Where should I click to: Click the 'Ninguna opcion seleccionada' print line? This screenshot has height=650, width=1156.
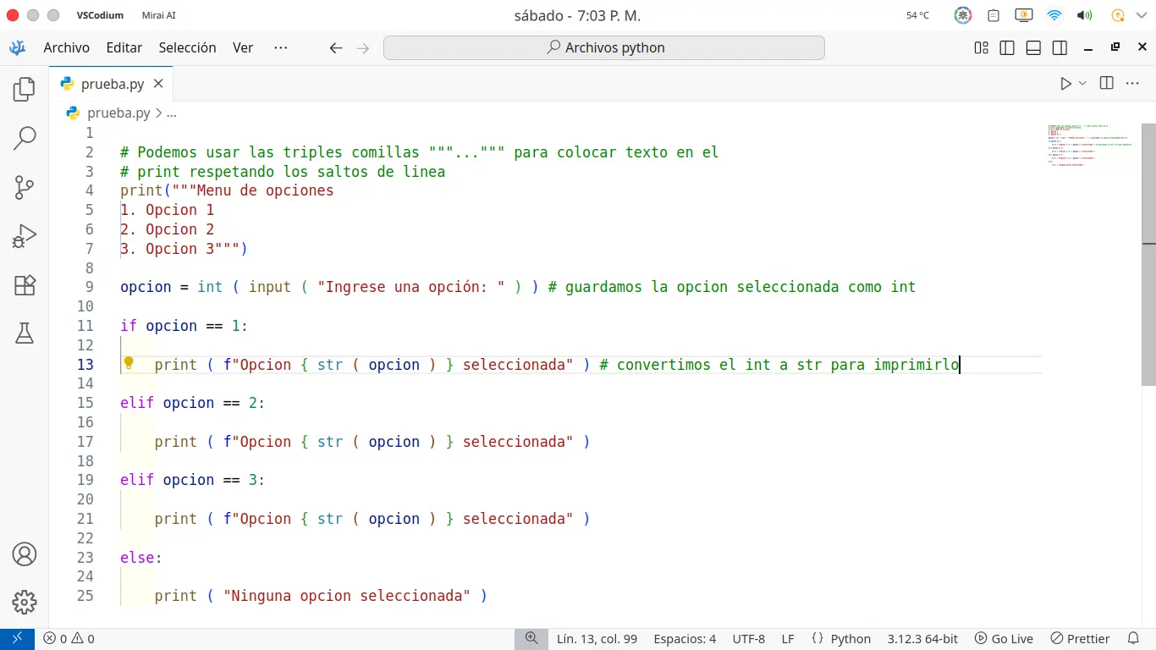click(x=321, y=596)
